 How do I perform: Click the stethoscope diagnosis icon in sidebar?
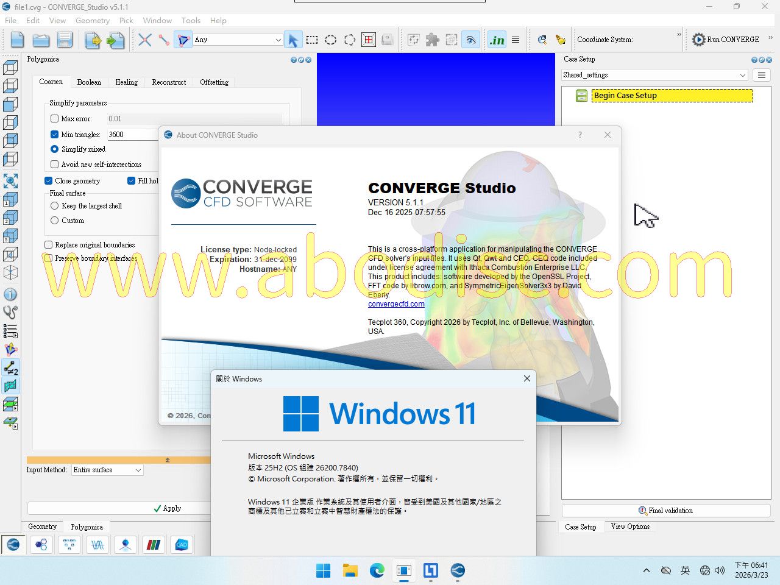10,313
